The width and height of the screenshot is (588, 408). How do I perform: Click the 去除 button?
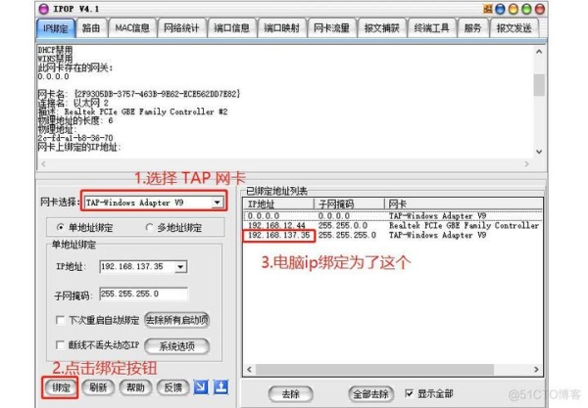[291, 393]
